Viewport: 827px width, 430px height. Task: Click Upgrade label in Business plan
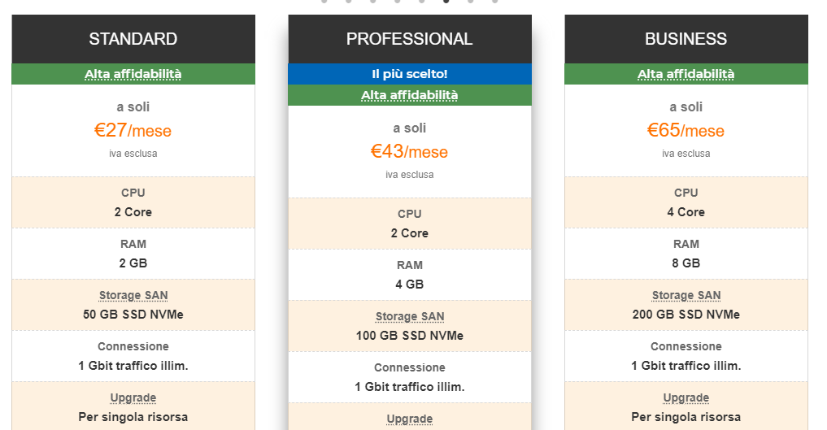tap(686, 398)
